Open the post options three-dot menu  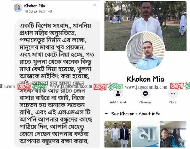(x=94, y=5)
